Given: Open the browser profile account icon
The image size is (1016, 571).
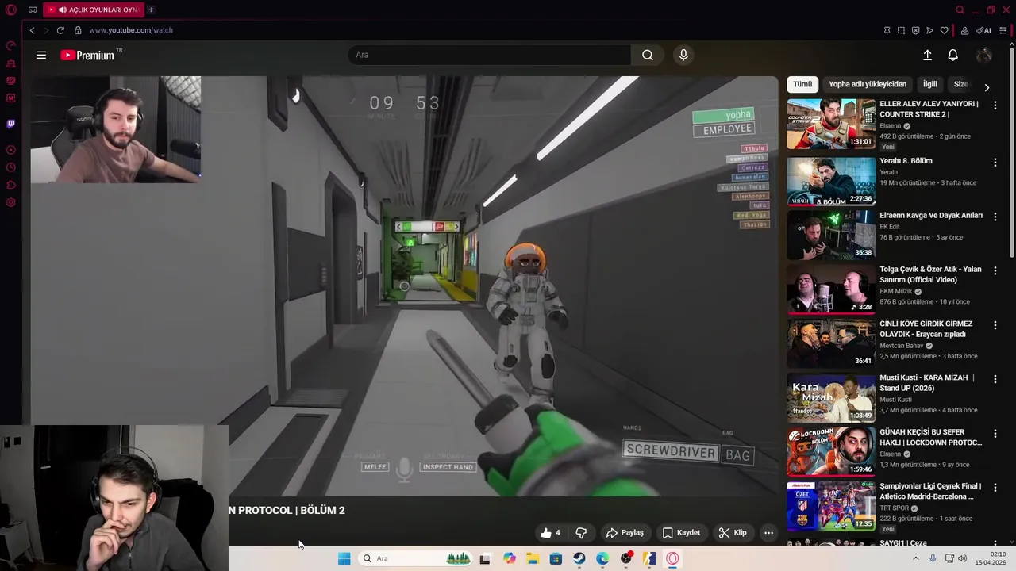Looking at the screenshot, I should point(964,30).
